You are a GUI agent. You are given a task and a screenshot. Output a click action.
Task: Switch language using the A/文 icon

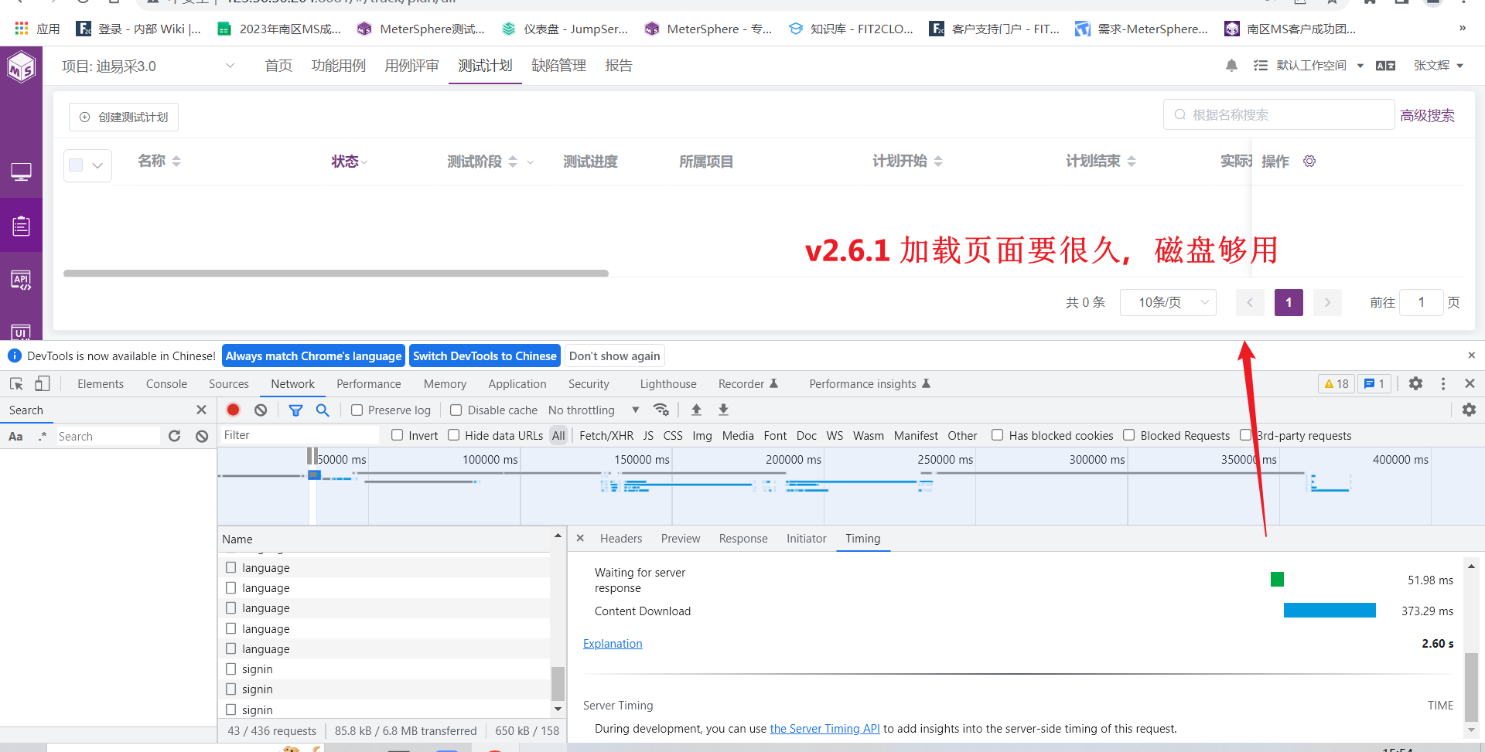click(1384, 66)
